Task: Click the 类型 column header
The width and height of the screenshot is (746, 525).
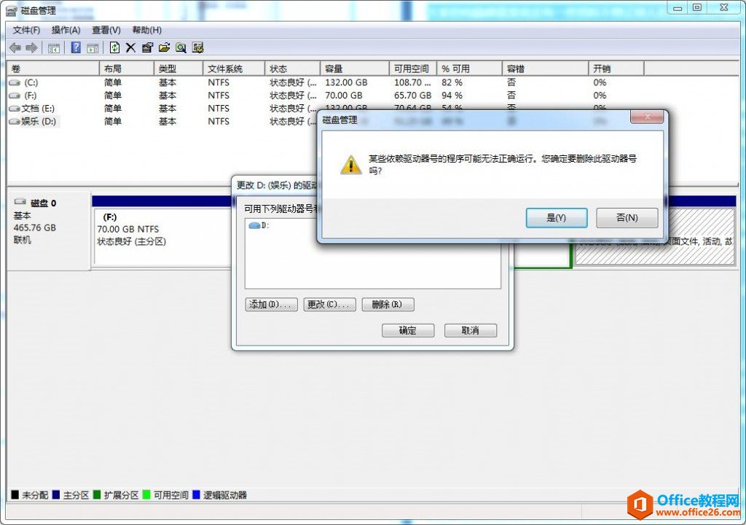Action: coord(179,69)
